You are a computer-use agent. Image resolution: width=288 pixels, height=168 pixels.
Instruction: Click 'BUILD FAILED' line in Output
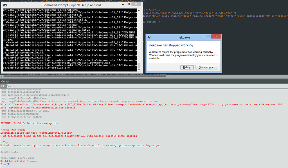[x=9, y=152]
